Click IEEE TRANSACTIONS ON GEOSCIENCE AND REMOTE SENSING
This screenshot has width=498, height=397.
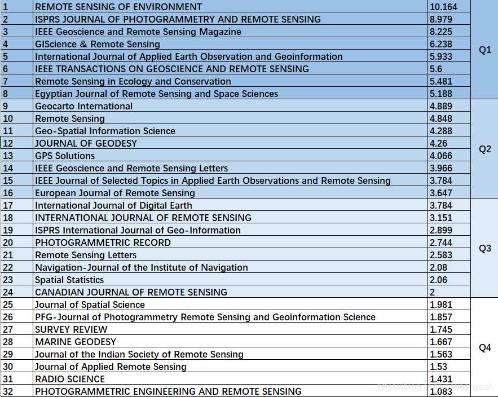coord(230,69)
